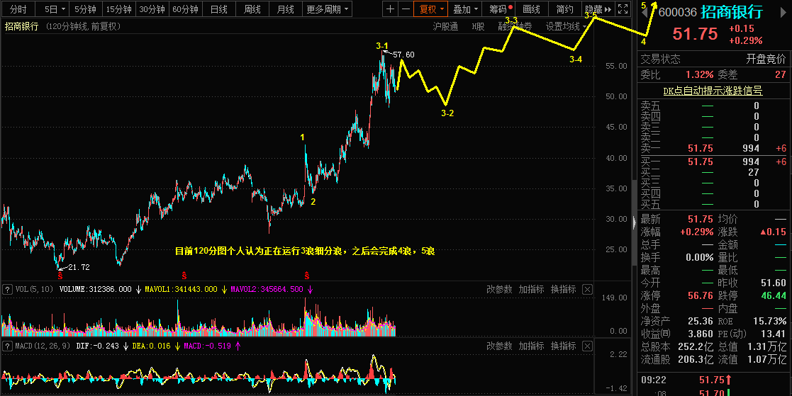Viewport: 792px width, 396px height.
Task: Click 跌停 value 46.44
Action: coord(774,295)
